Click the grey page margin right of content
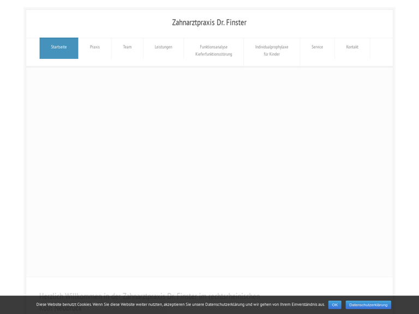The height and width of the screenshot is (314, 419). click(x=406, y=164)
